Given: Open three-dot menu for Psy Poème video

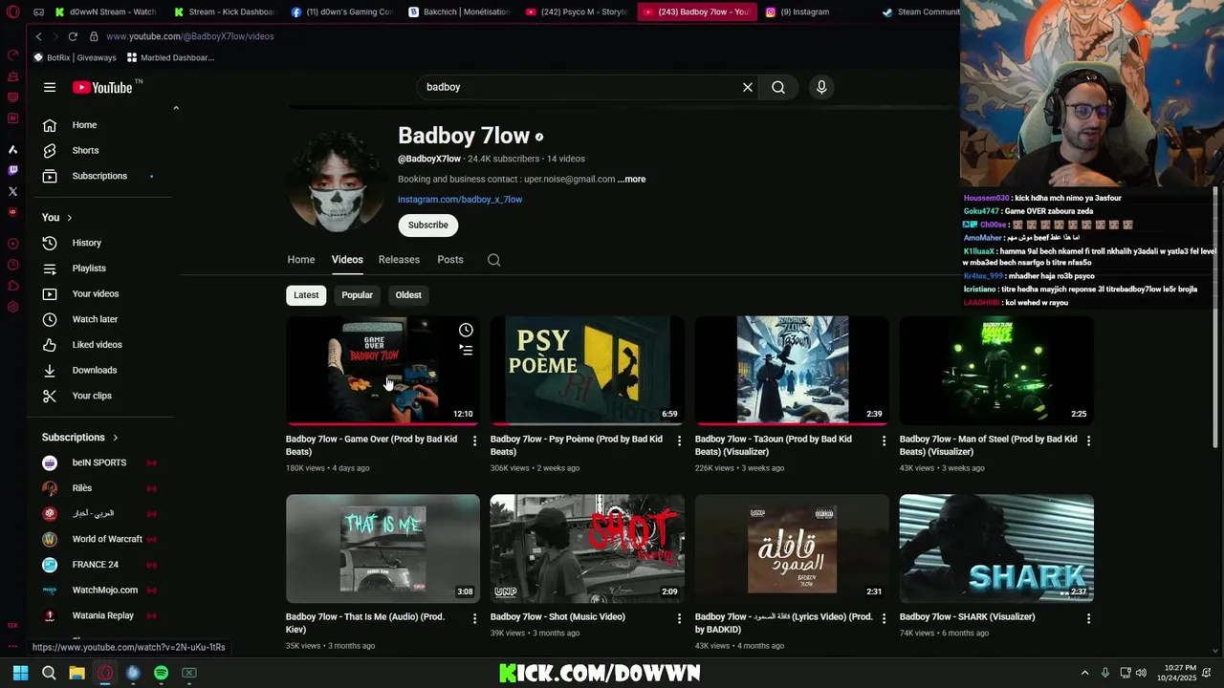Looking at the screenshot, I should (679, 441).
